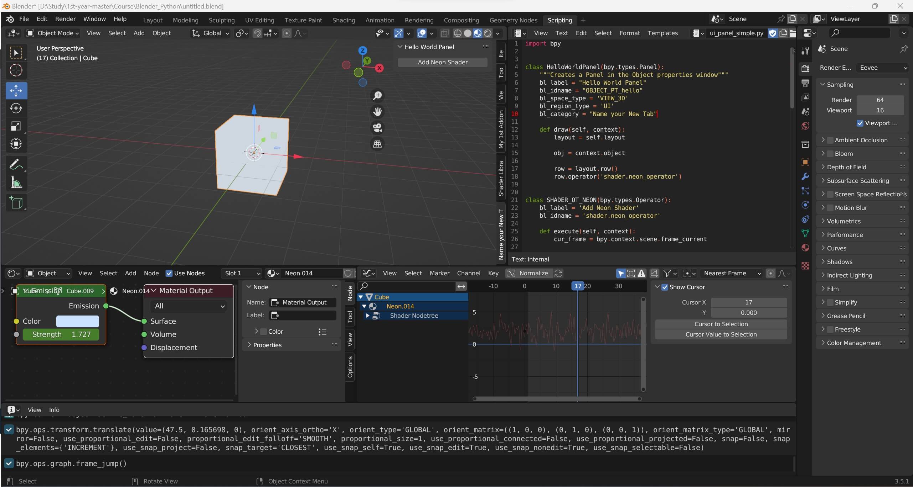Click the camera view icon in viewport
This screenshot has height=487, width=913.
377,128
